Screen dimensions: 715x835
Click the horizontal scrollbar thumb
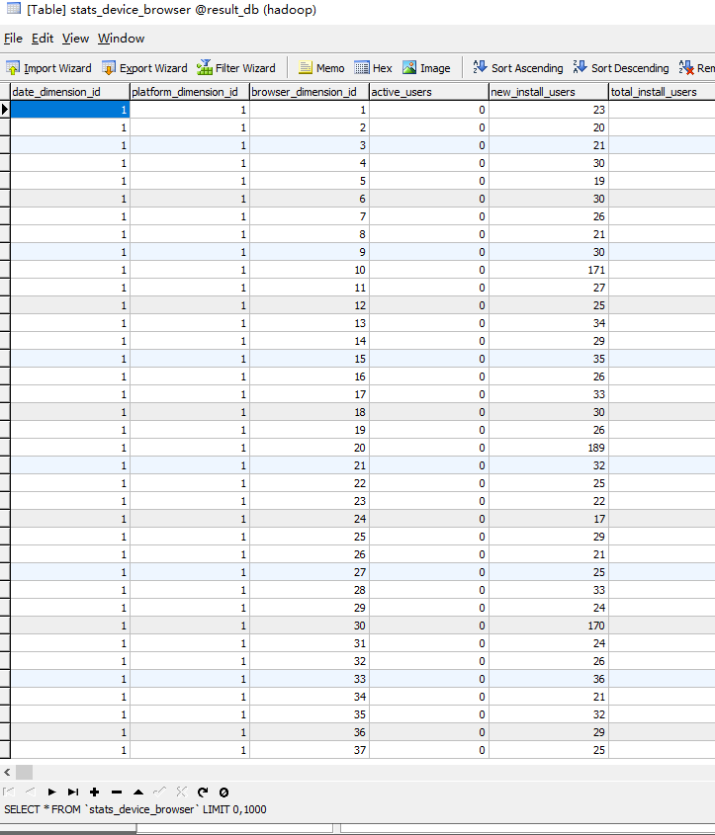(x=24, y=772)
